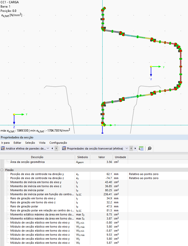Image resolution: width=188 pixels, height=246 pixels.
Task: Go to next table beside Propriedades da secção transversal
Action: (136, 149)
